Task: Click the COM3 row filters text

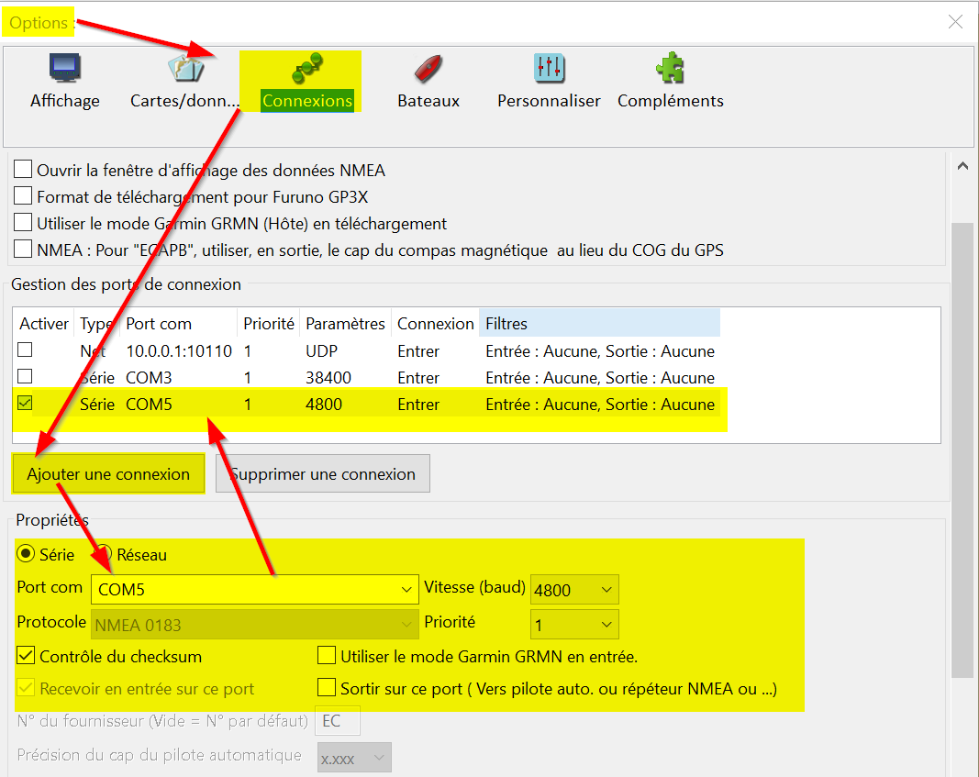Action: tap(600, 378)
